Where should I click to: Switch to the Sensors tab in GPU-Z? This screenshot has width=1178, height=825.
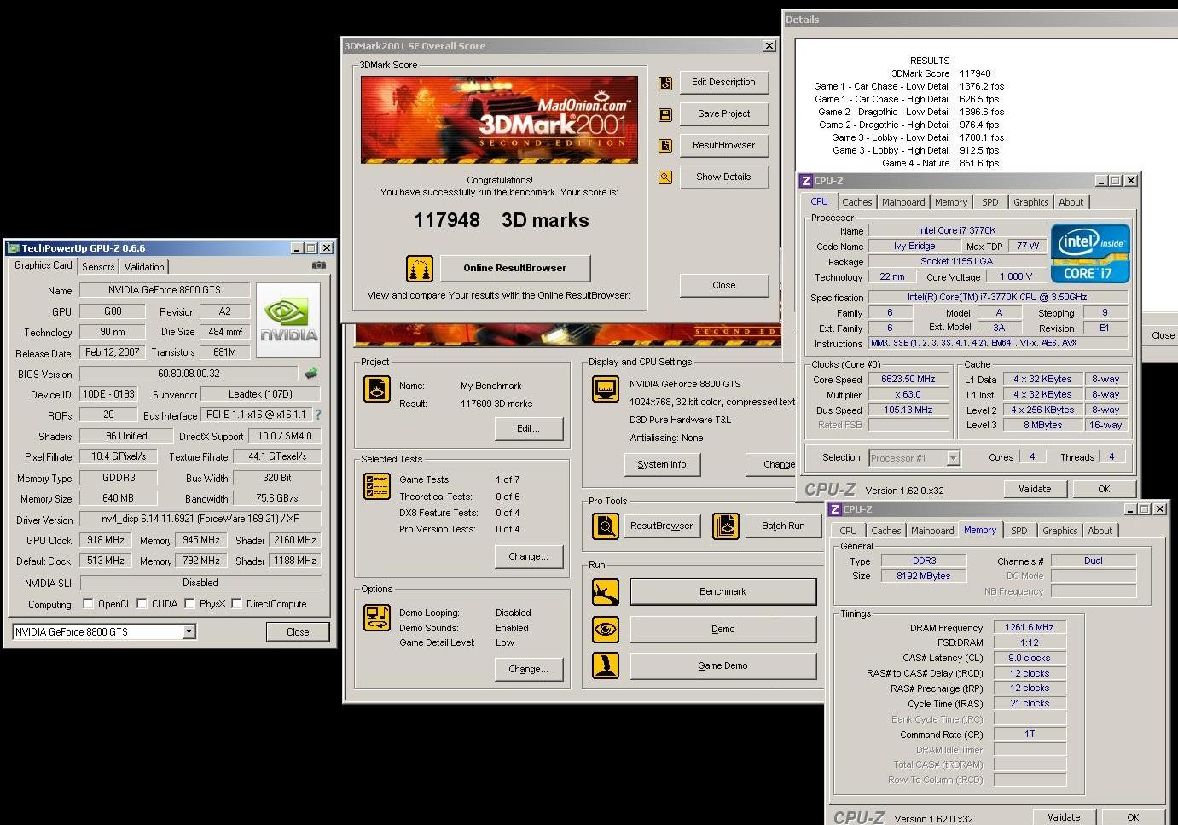[98, 267]
